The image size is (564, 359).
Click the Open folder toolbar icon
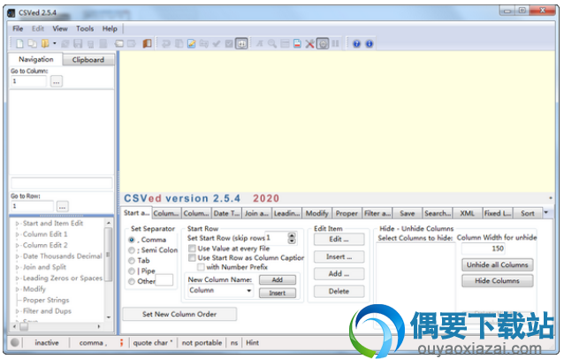point(45,44)
